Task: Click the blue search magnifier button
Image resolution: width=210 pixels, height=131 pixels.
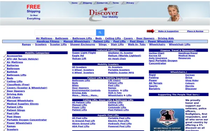Action: pyautogui.click(x=100, y=32)
